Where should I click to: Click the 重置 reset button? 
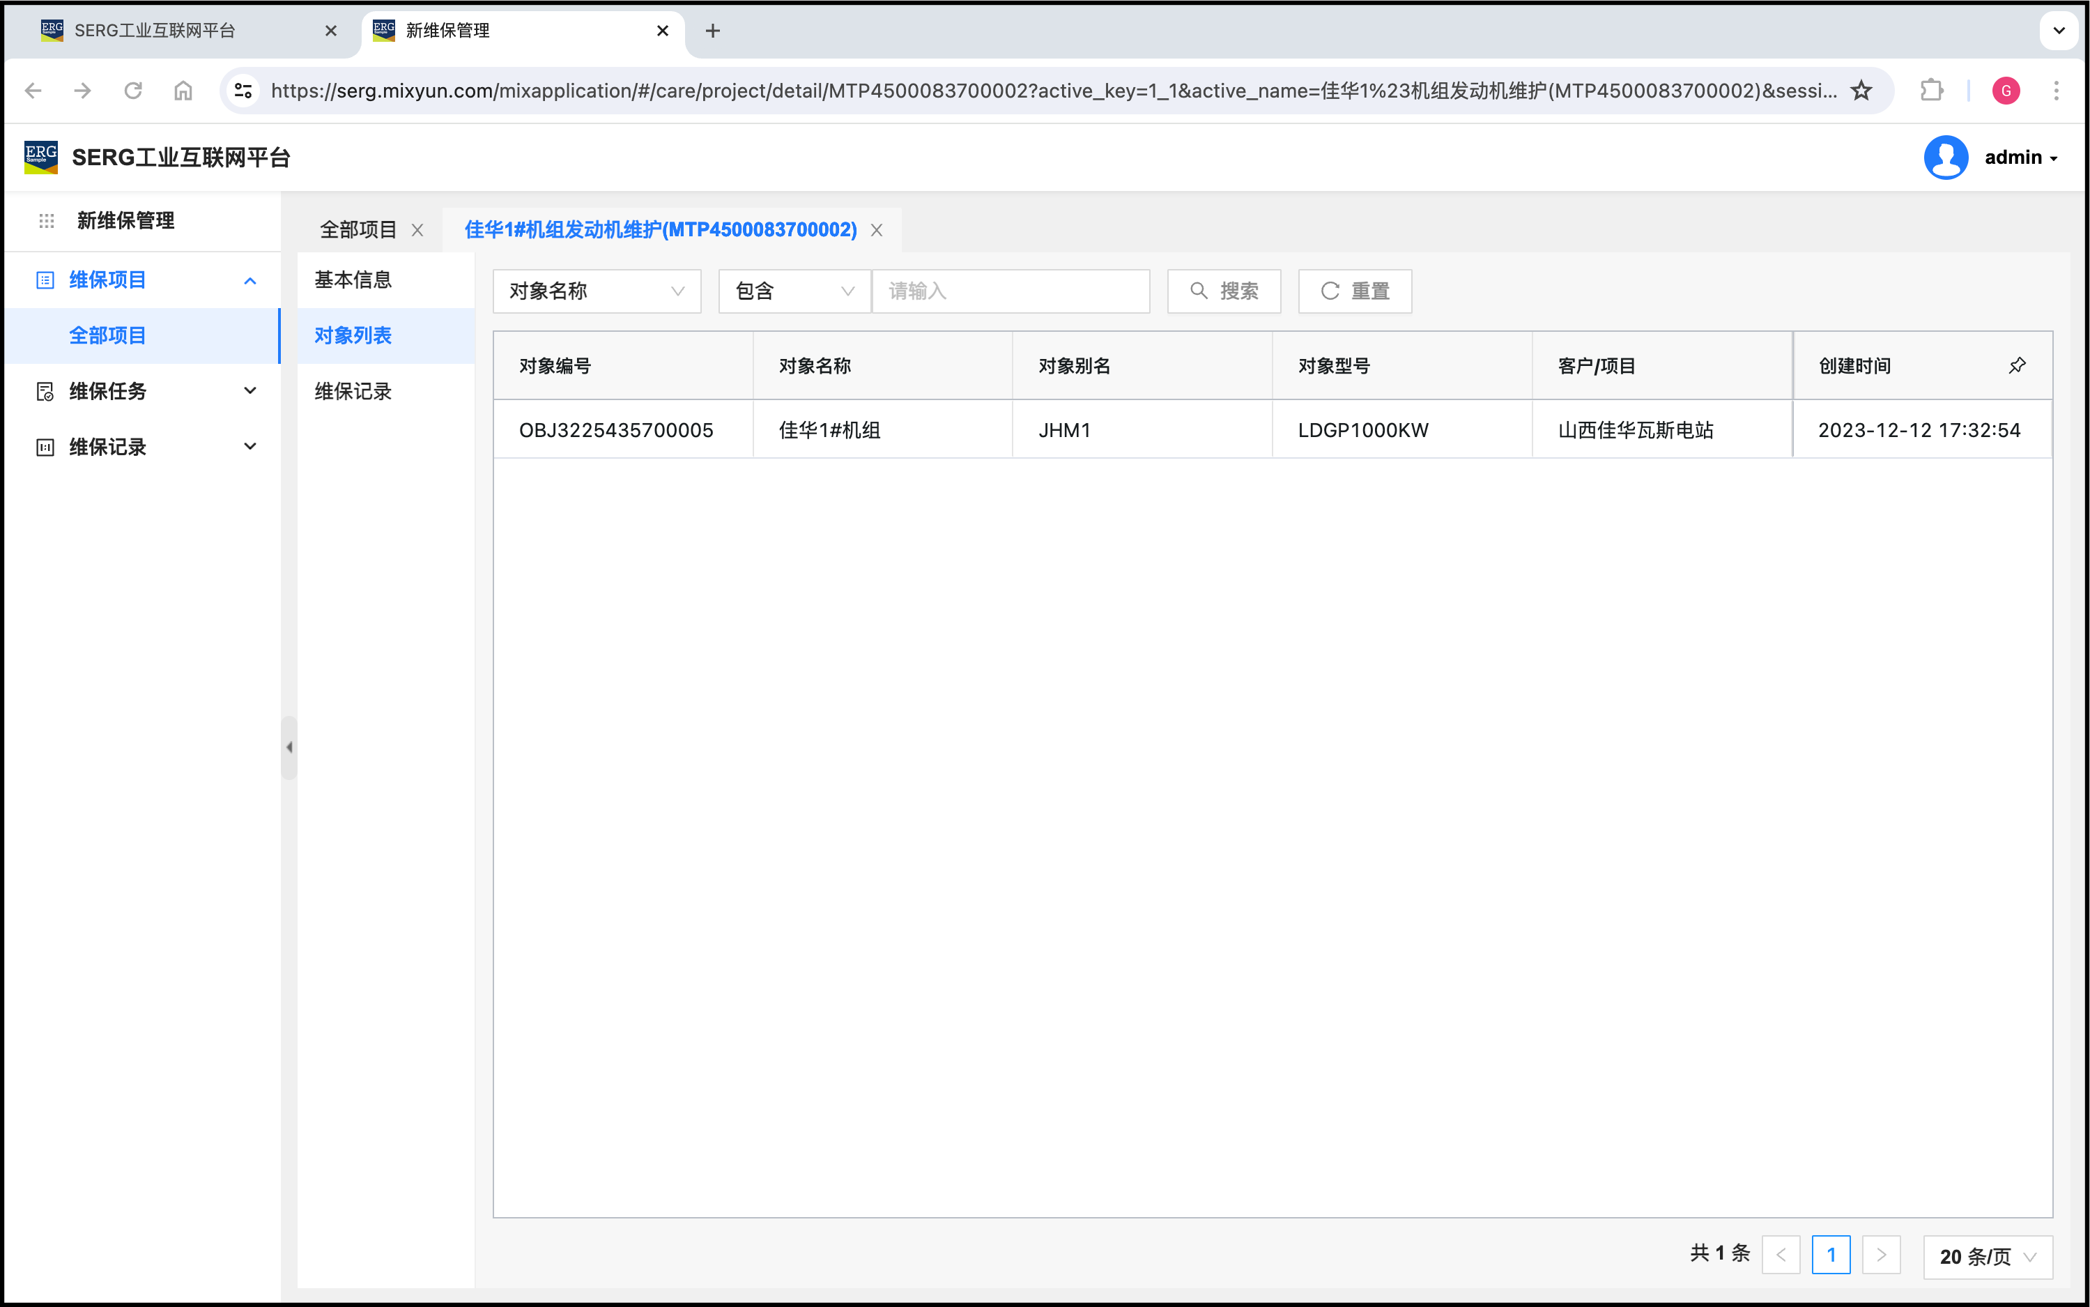point(1354,291)
